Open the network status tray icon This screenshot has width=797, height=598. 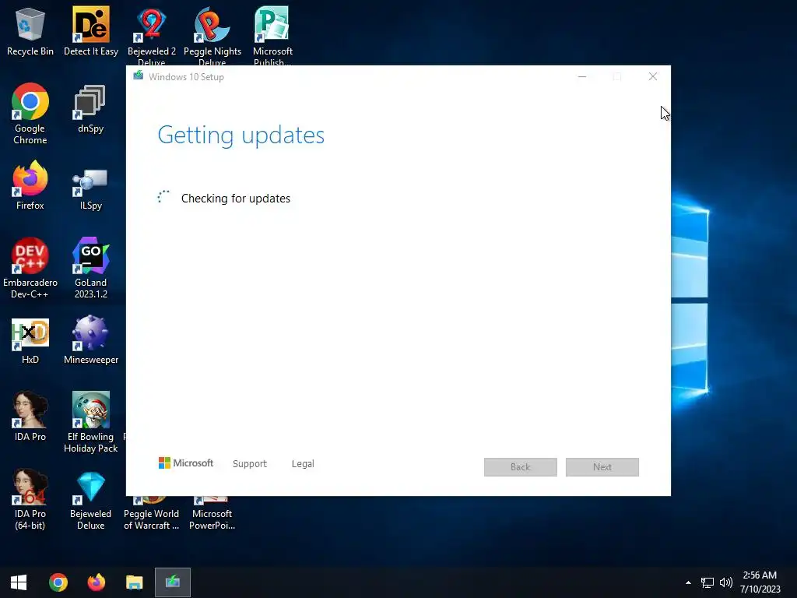707,582
